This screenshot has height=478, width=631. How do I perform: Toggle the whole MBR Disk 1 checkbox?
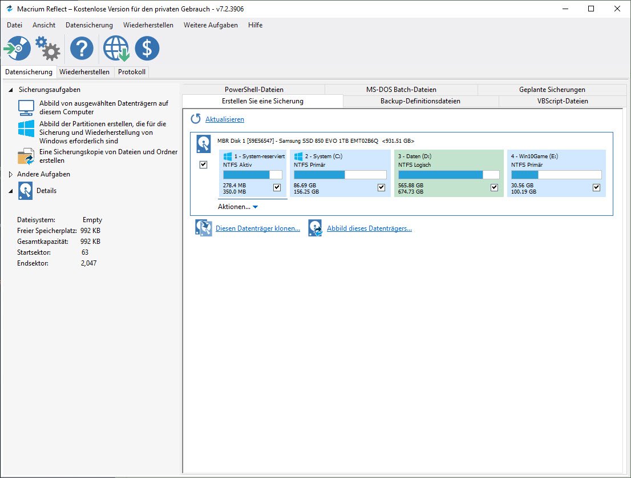204,164
